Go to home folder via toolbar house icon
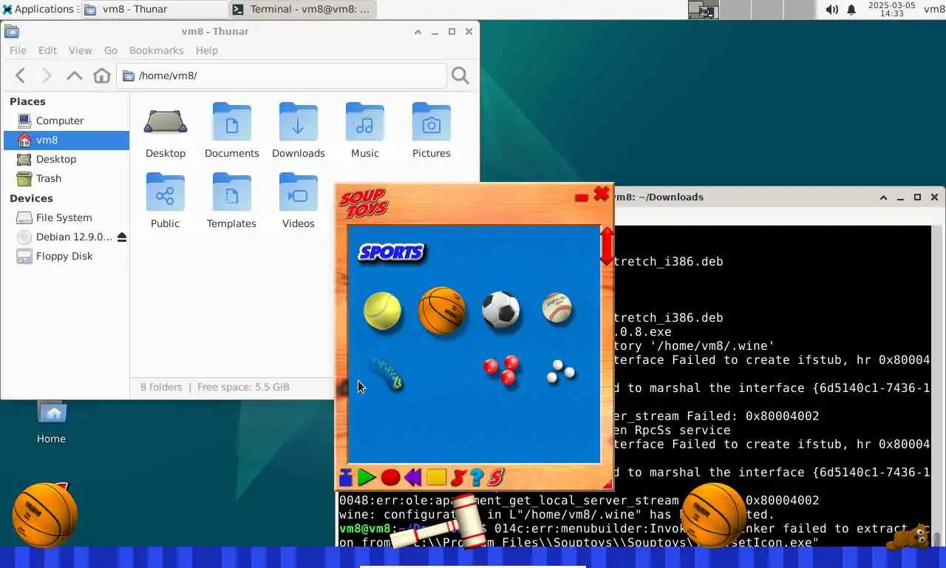The image size is (946, 568). tap(102, 75)
